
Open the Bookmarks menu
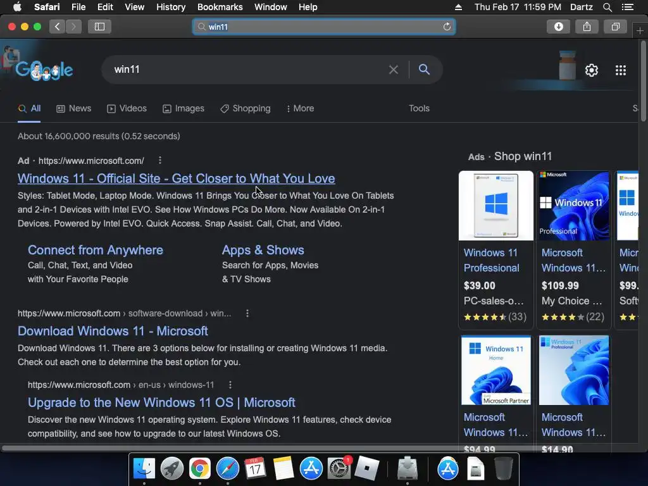tap(220, 7)
